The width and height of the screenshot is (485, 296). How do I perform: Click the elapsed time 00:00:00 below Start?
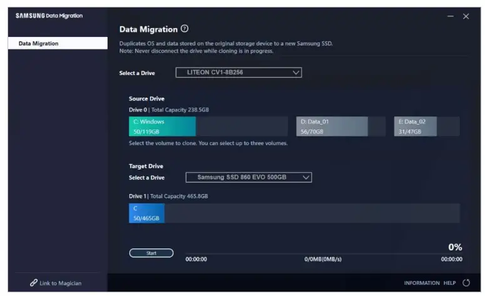[x=196, y=259]
